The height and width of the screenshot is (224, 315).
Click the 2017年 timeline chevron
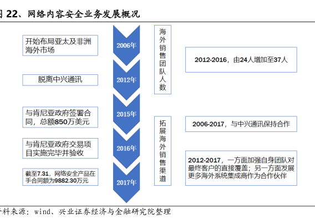tap(126, 182)
